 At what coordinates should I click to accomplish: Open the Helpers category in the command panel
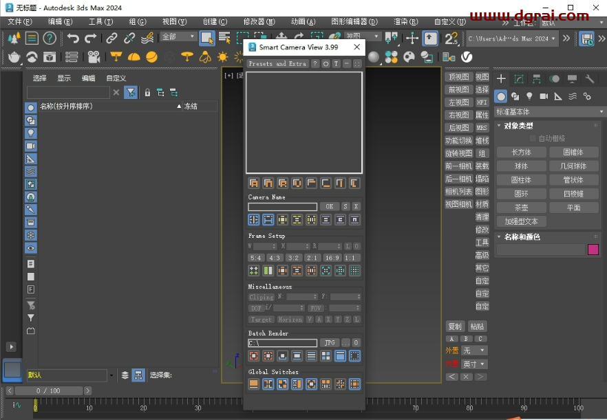[558, 96]
